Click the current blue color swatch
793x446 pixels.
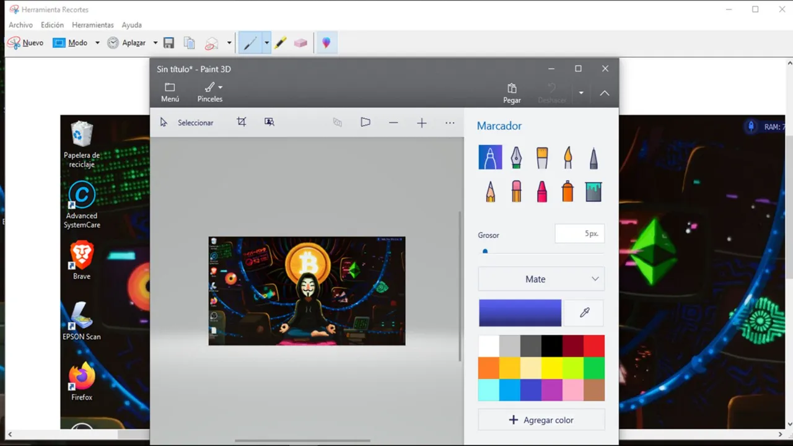tap(520, 313)
